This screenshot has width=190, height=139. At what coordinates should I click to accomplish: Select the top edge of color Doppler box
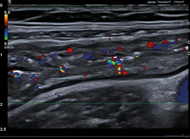point(98,8)
